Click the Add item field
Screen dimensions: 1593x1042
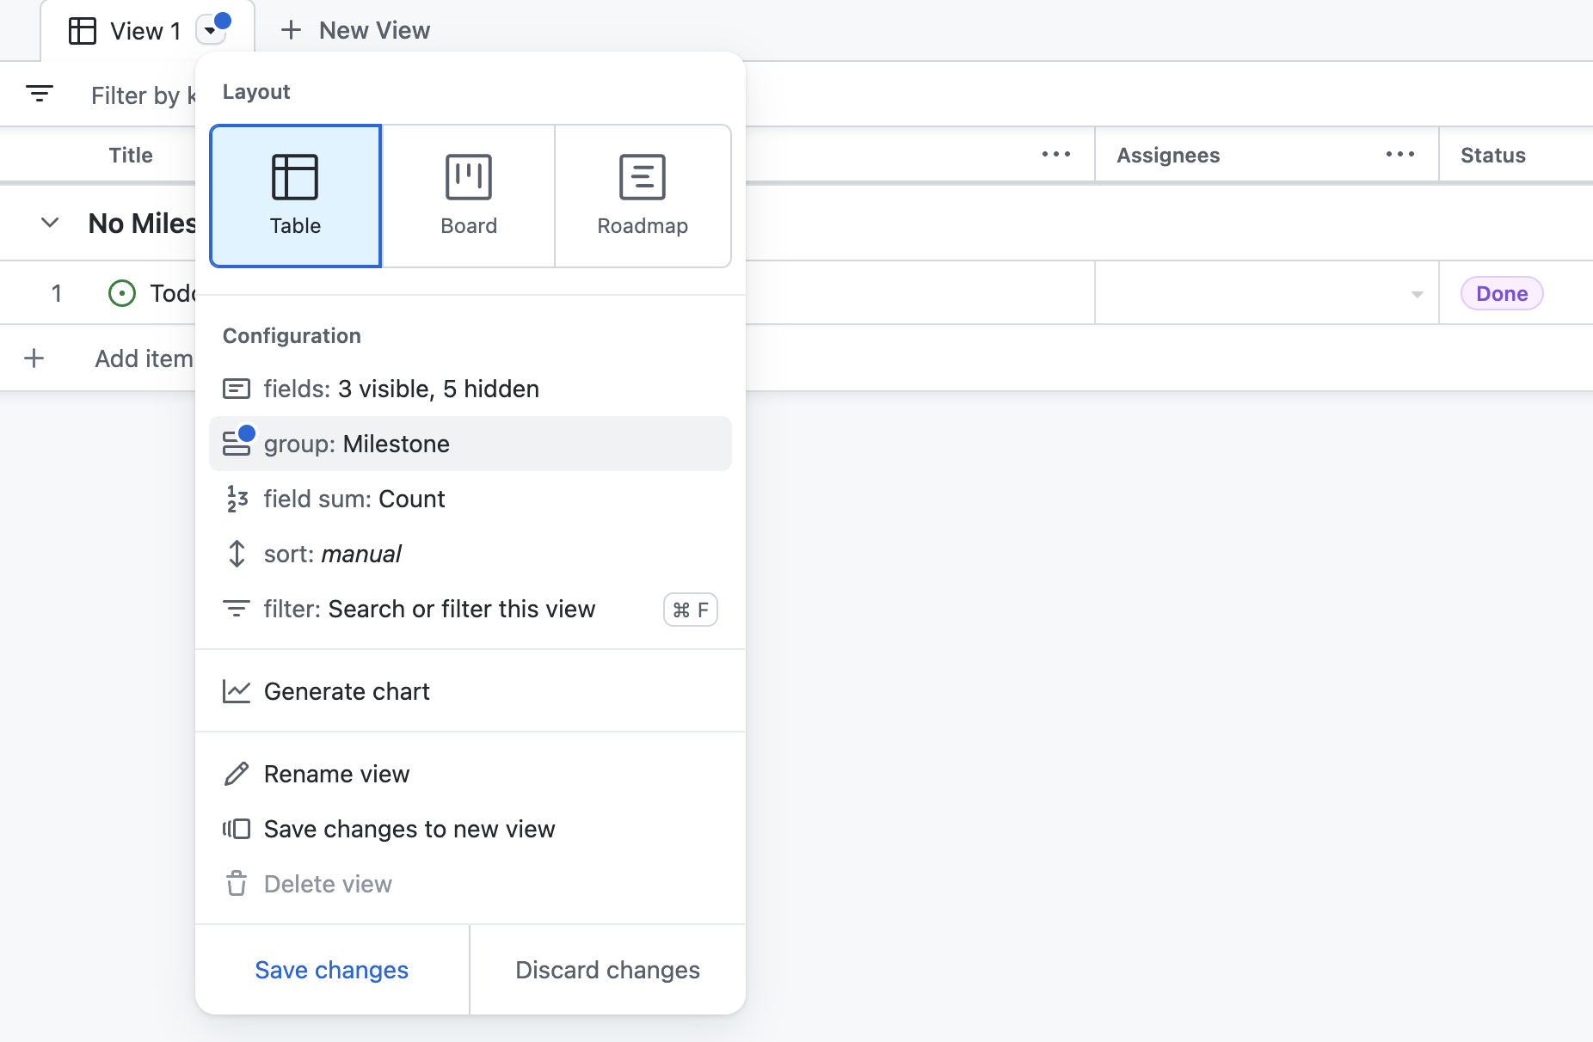[x=144, y=359]
